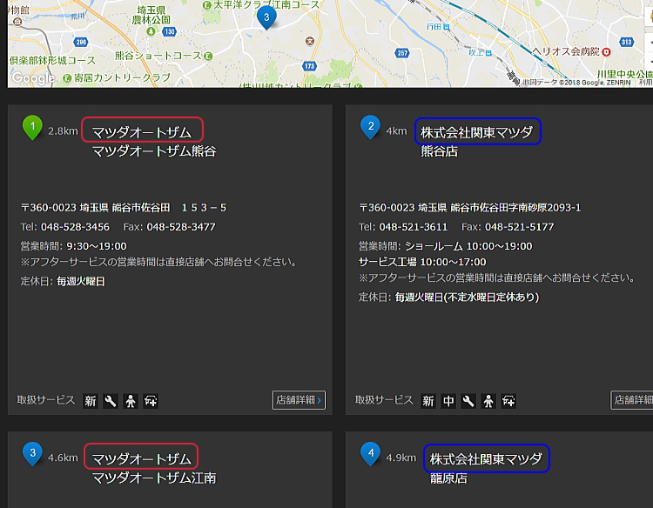Click the phone number 048-528-3456
653x508 pixels.
(x=75, y=227)
